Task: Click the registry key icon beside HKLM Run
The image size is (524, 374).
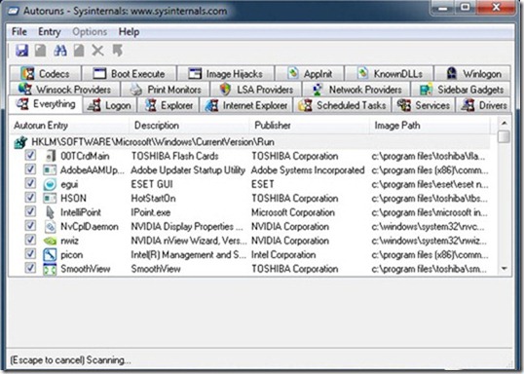Action: (20, 142)
